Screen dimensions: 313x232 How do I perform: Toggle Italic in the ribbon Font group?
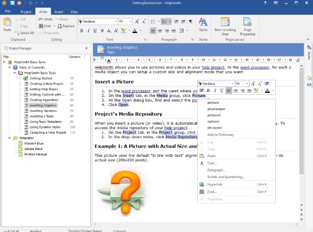click(x=88, y=31)
